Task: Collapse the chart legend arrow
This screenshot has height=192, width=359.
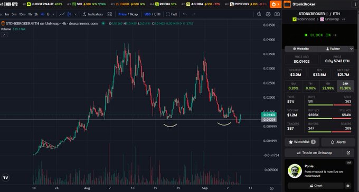Action: pos(4,35)
